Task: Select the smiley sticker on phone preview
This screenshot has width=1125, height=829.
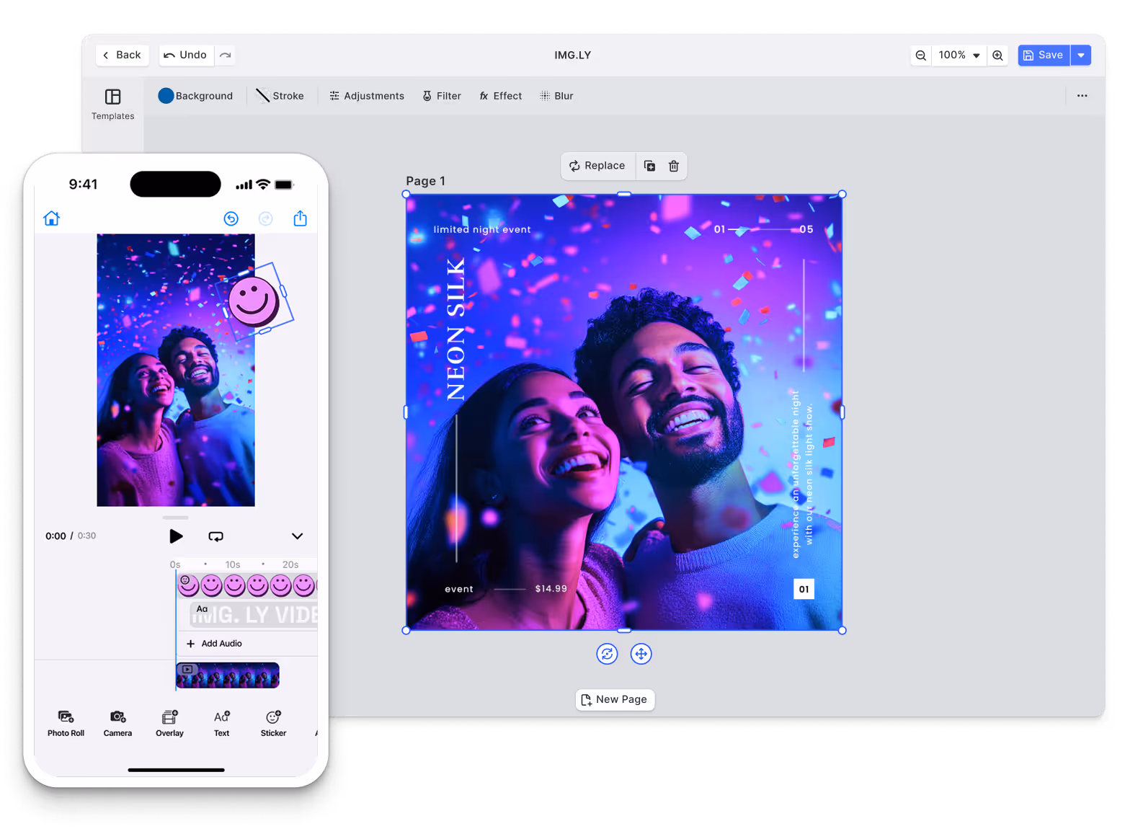Action: pyautogui.click(x=254, y=301)
